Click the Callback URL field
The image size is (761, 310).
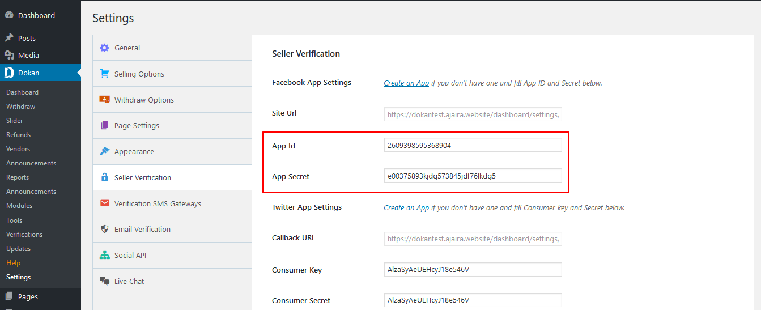tap(473, 239)
